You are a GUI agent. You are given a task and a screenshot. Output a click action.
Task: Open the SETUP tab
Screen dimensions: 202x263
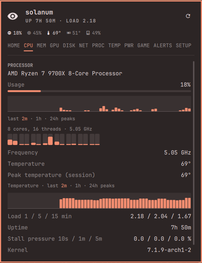[184, 45]
